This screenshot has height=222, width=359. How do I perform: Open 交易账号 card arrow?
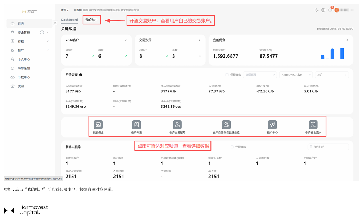(200, 40)
